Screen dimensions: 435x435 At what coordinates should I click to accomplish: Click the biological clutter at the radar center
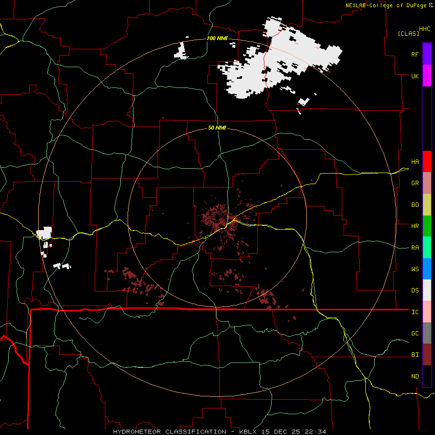click(218, 218)
